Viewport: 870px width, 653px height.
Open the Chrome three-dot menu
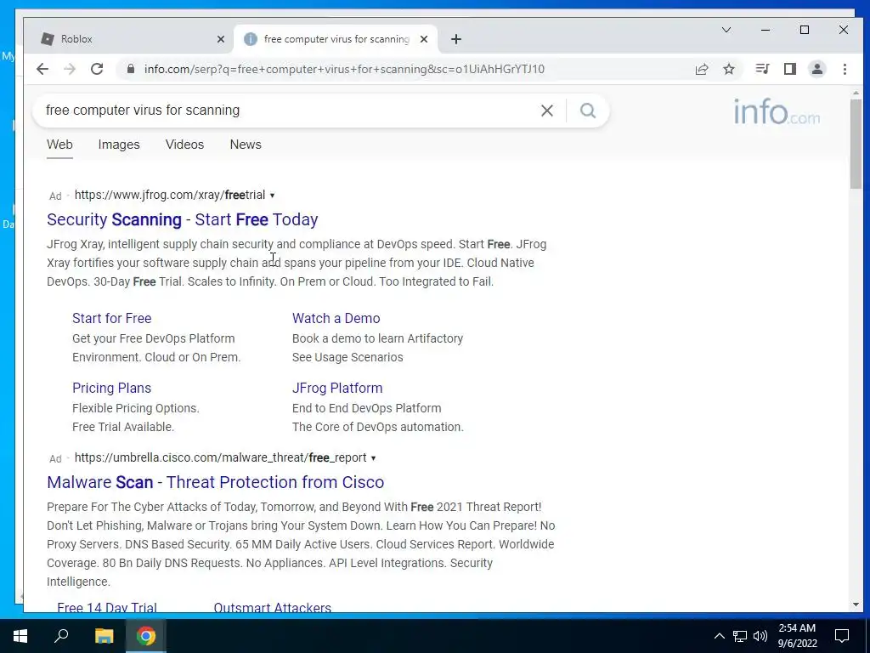[x=845, y=69]
